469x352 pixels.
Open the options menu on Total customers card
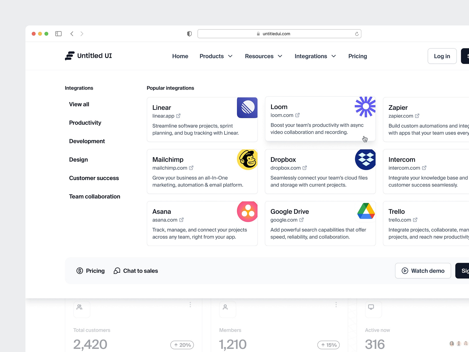[x=190, y=305]
